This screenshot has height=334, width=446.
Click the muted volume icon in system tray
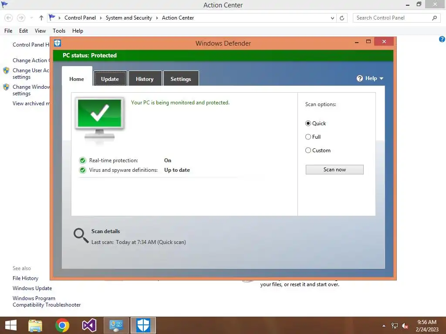click(x=405, y=326)
